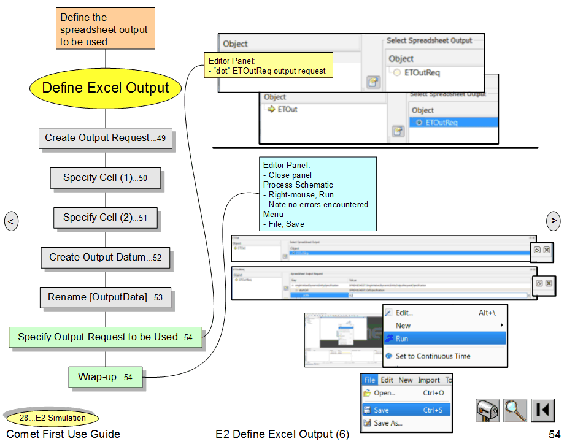Open the Wrap-up...54 step
567x447 pixels.
click(x=105, y=377)
